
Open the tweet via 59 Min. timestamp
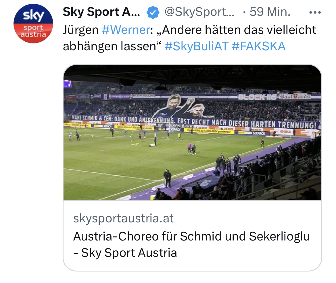coord(270,12)
